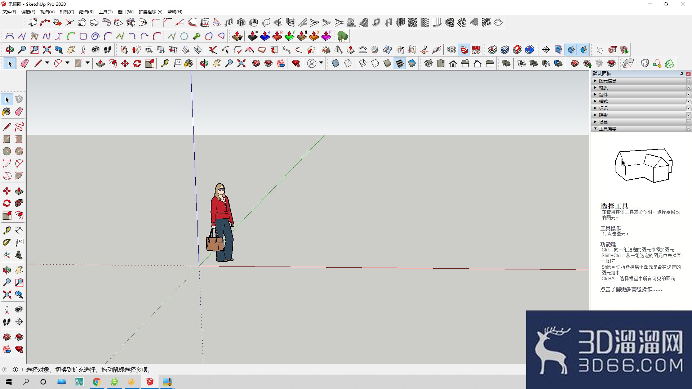Open the 扩展程序 menu
This screenshot has height=389, width=692.
click(x=150, y=12)
